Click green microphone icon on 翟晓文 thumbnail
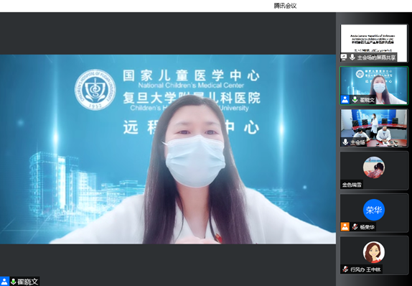Screen dimensions: 412x286 coord(355,99)
